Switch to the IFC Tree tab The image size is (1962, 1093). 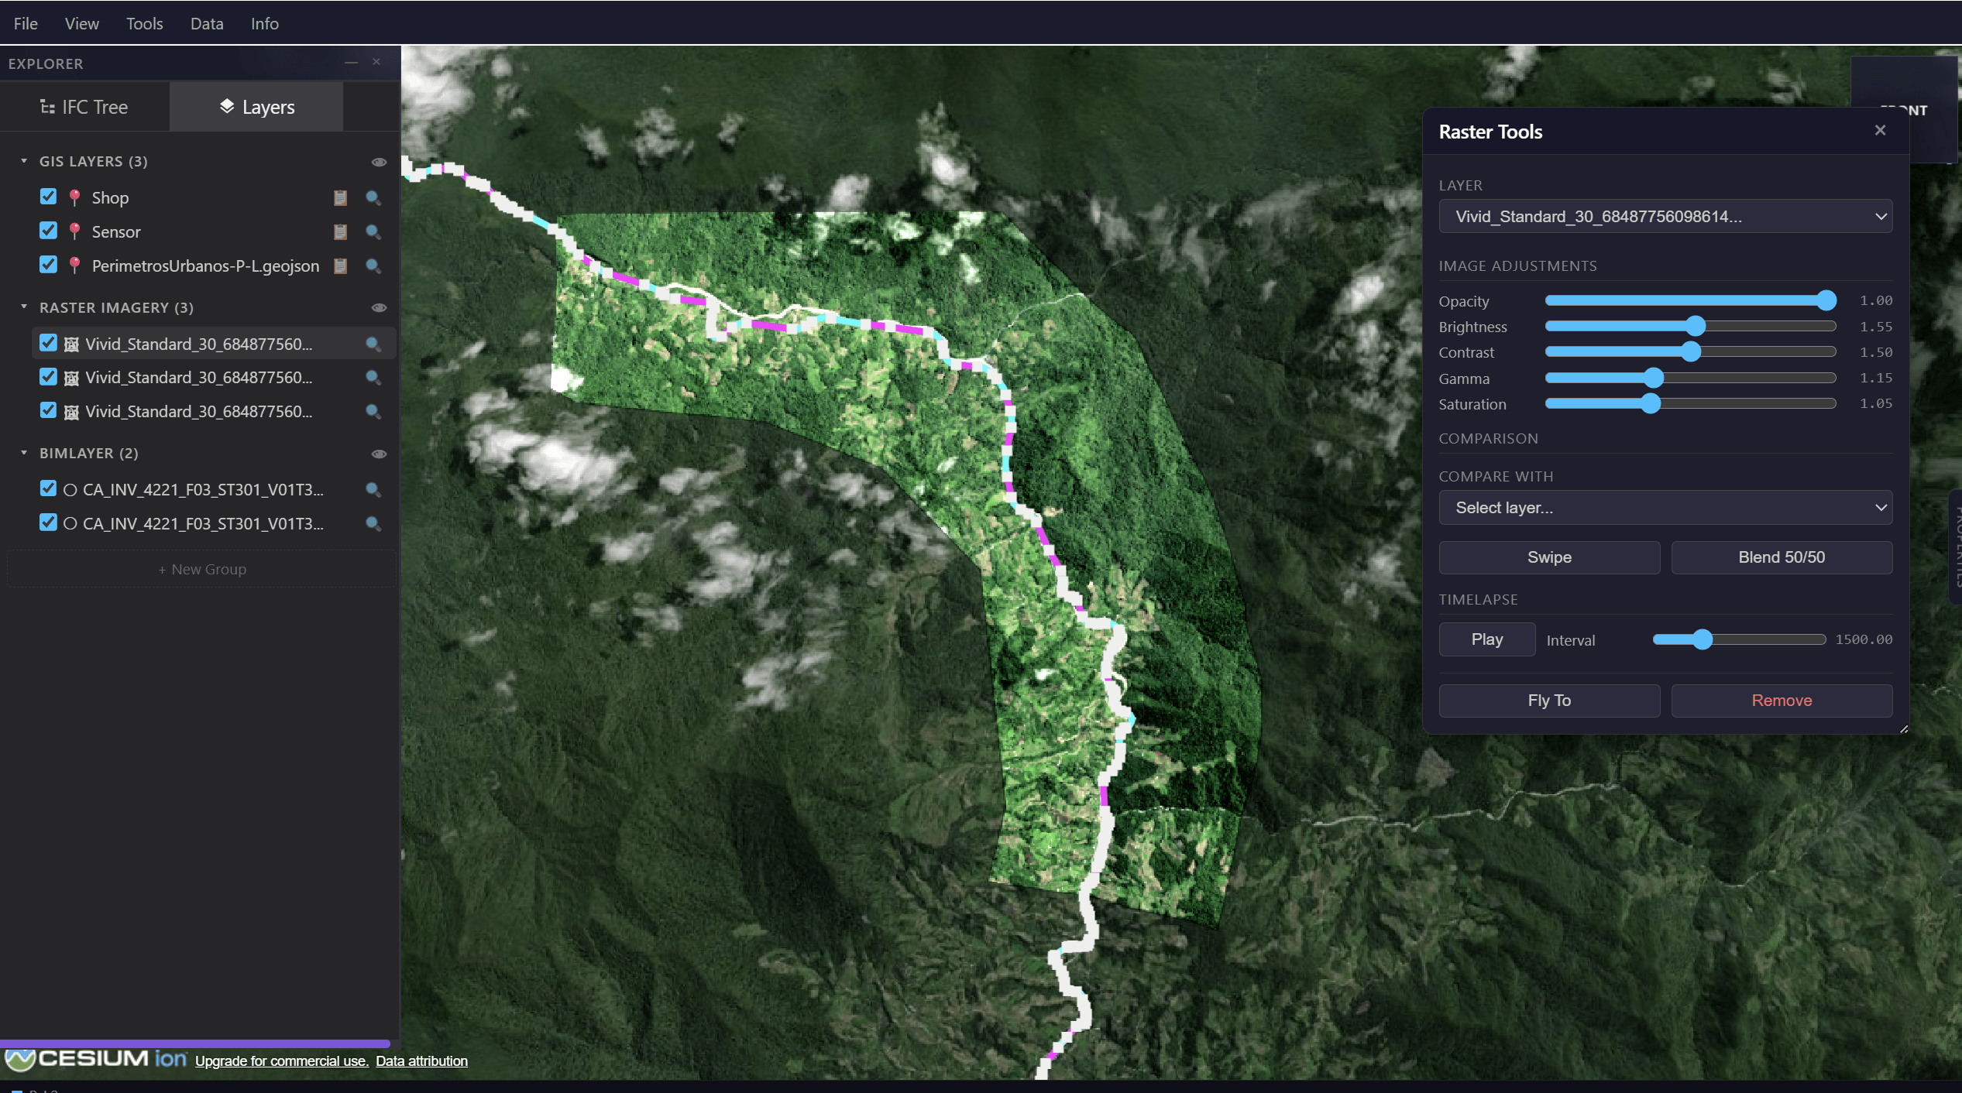[x=84, y=107]
